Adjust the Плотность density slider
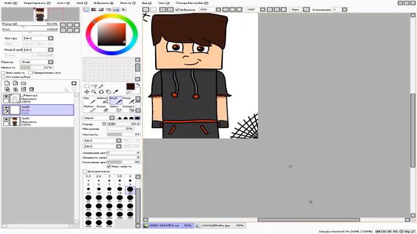Screen dimensions: 417x234 [x=123, y=135]
